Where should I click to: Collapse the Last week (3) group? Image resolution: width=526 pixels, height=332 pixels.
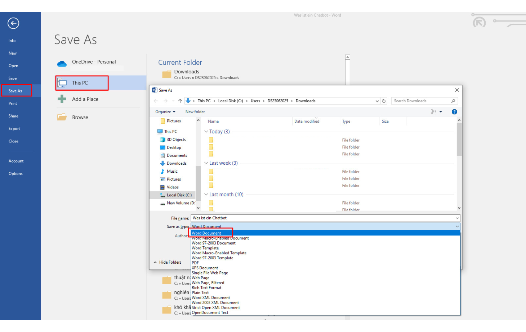coord(206,163)
